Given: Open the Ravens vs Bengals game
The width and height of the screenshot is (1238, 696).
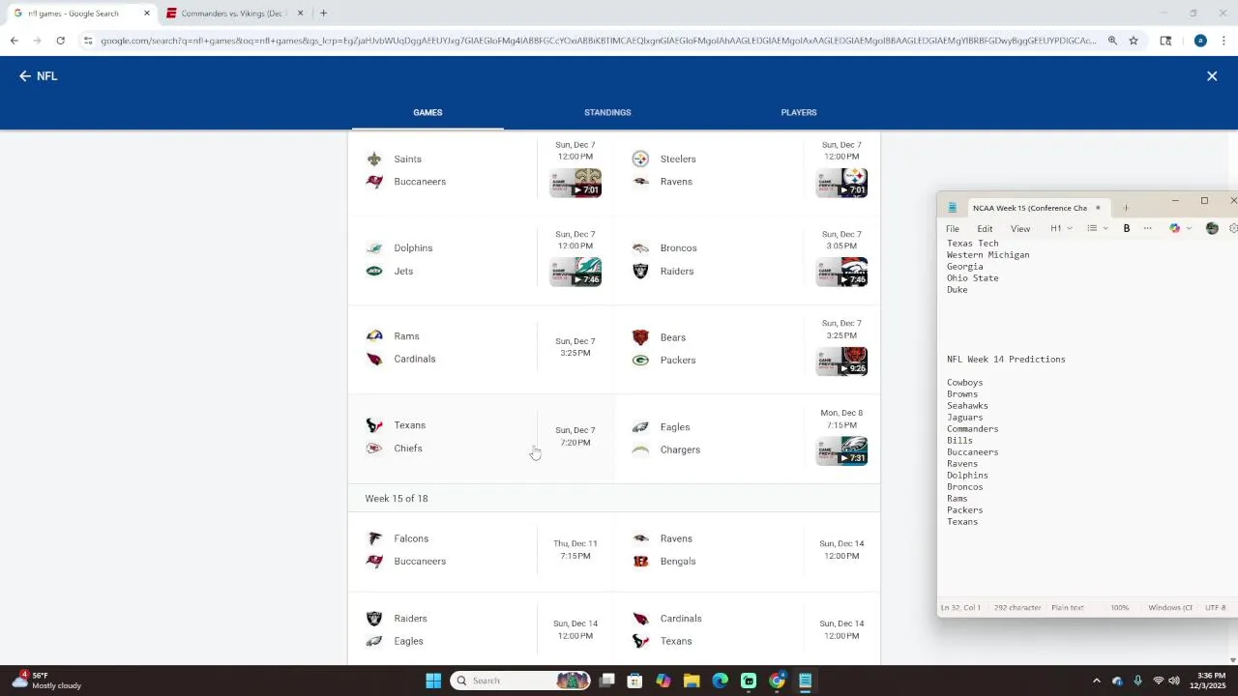Looking at the screenshot, I should (x=748, y=550).
